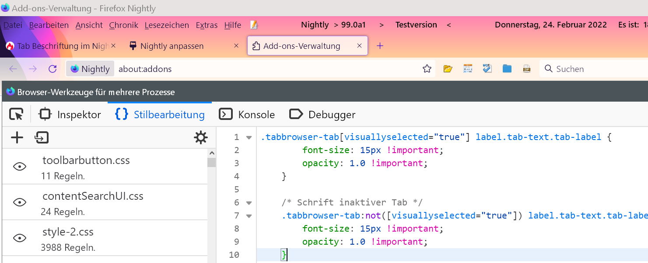
Task: Toggle visibility of contentSearchUI.css
Action: pyautogui.click(x=20, y=202)
